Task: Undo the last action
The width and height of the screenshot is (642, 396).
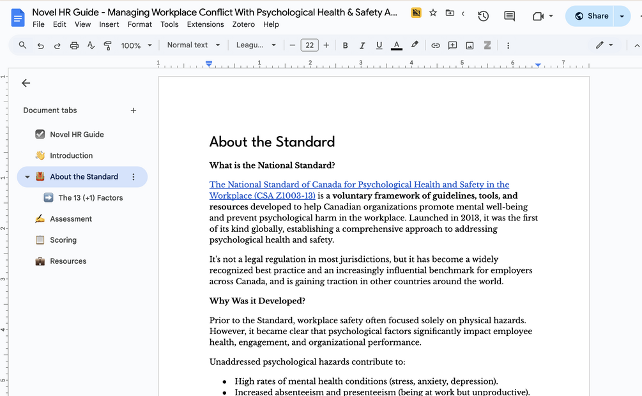Action: 40,45
